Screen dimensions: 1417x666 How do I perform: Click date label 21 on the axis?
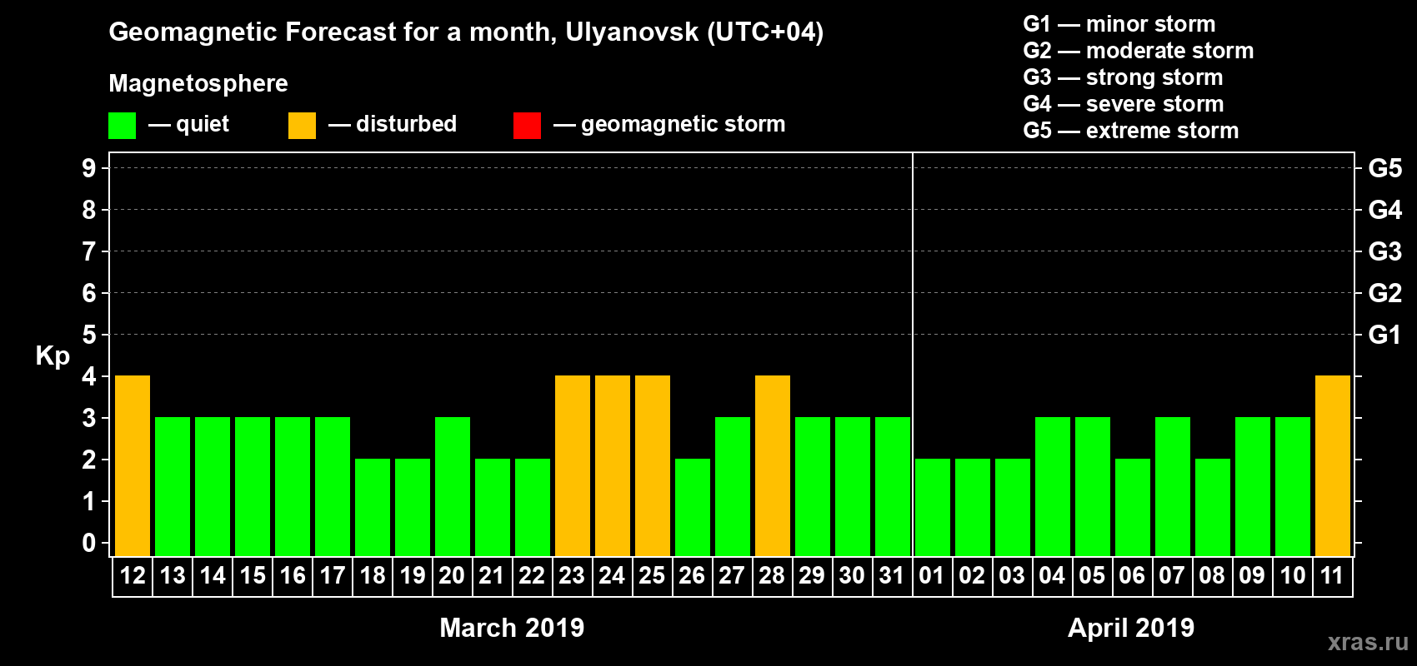pos(492,576)
